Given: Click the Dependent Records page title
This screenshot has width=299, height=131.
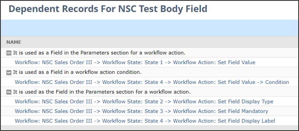Looking at the screenshot, I should [x=108, y=9].
